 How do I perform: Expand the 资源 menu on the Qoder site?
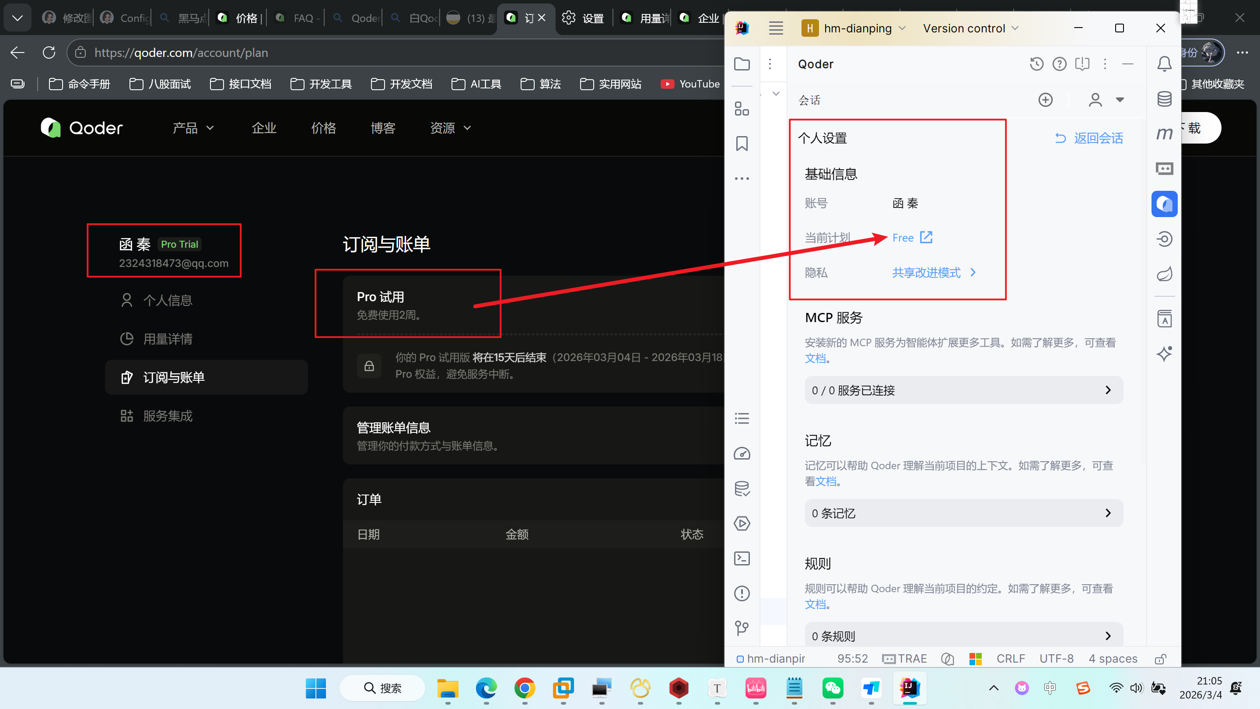coord(451,128)
